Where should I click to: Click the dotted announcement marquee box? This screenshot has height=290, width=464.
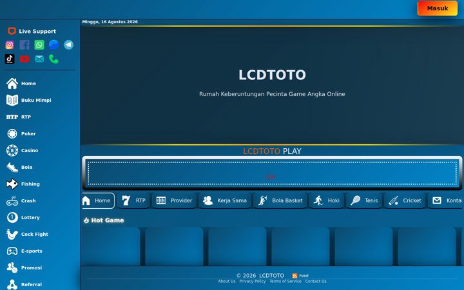click(x=272, y=173)
